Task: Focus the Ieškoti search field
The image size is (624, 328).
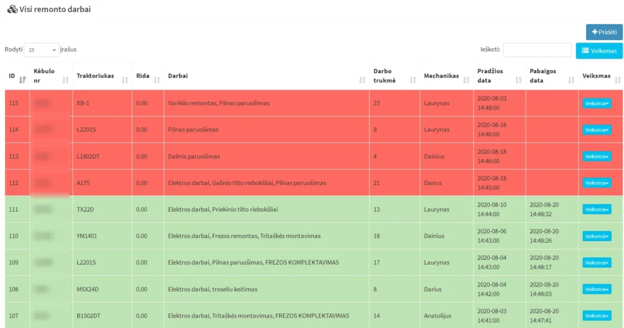Action: pyautogui.click(x=536, y=50)
